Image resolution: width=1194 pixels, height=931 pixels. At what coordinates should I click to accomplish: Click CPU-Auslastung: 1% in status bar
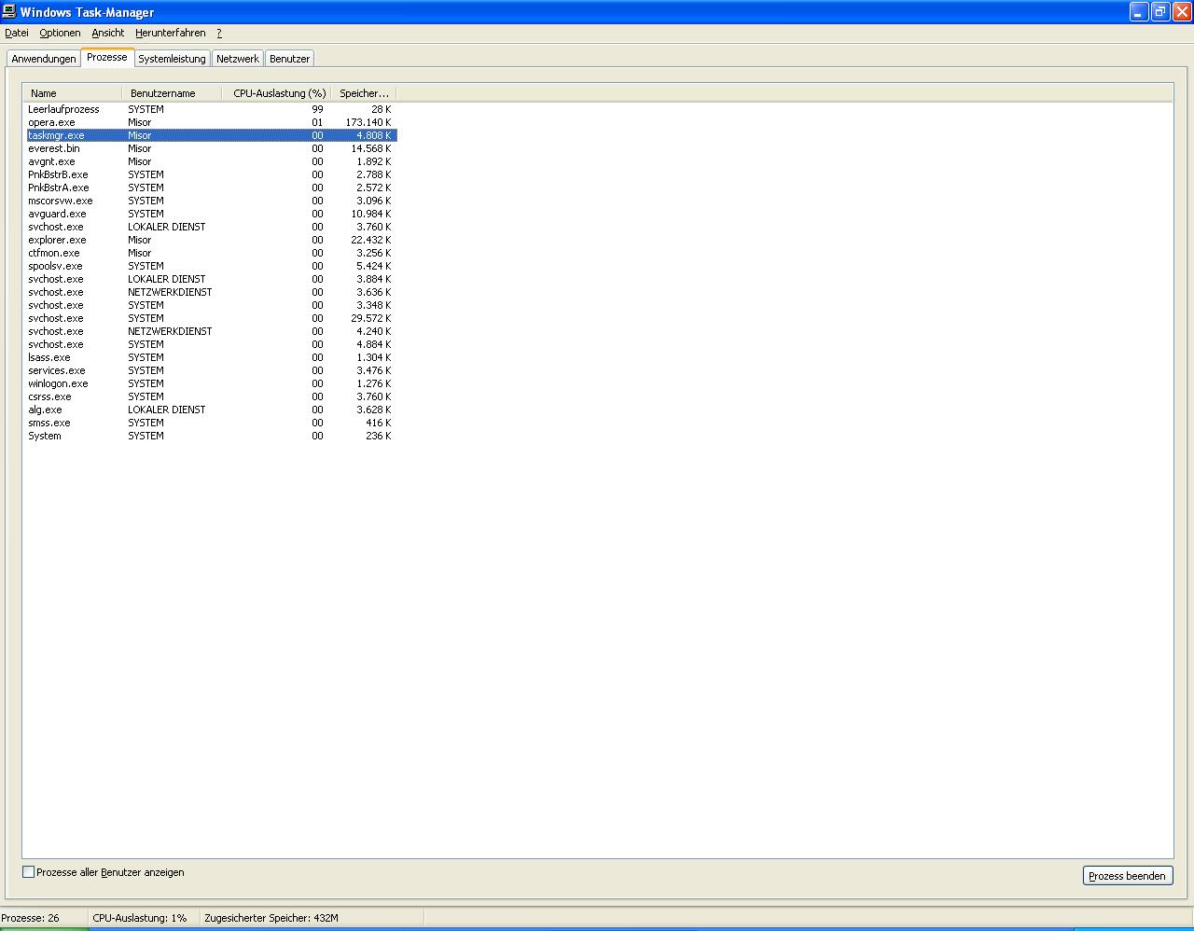[140, 918]
